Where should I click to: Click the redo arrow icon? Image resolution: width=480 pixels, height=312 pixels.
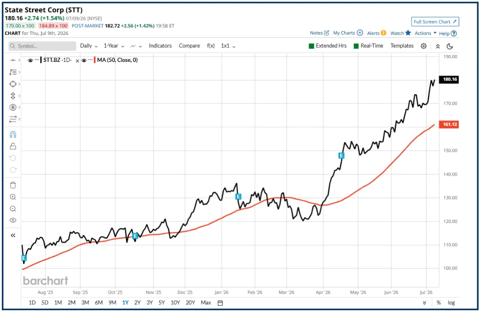pyautogui.click(x=13, y=170)
